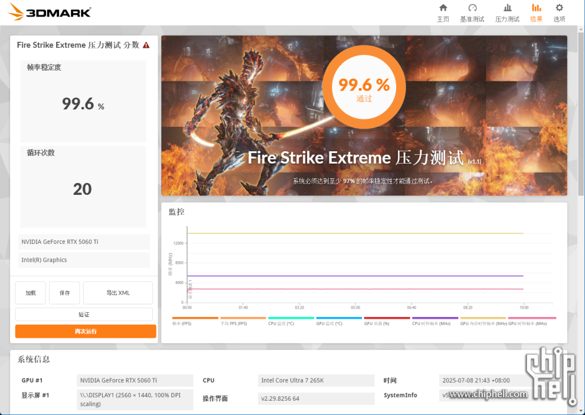
Task: Open the 压力测试 stress test icon
Action: [x=507, y=8]
